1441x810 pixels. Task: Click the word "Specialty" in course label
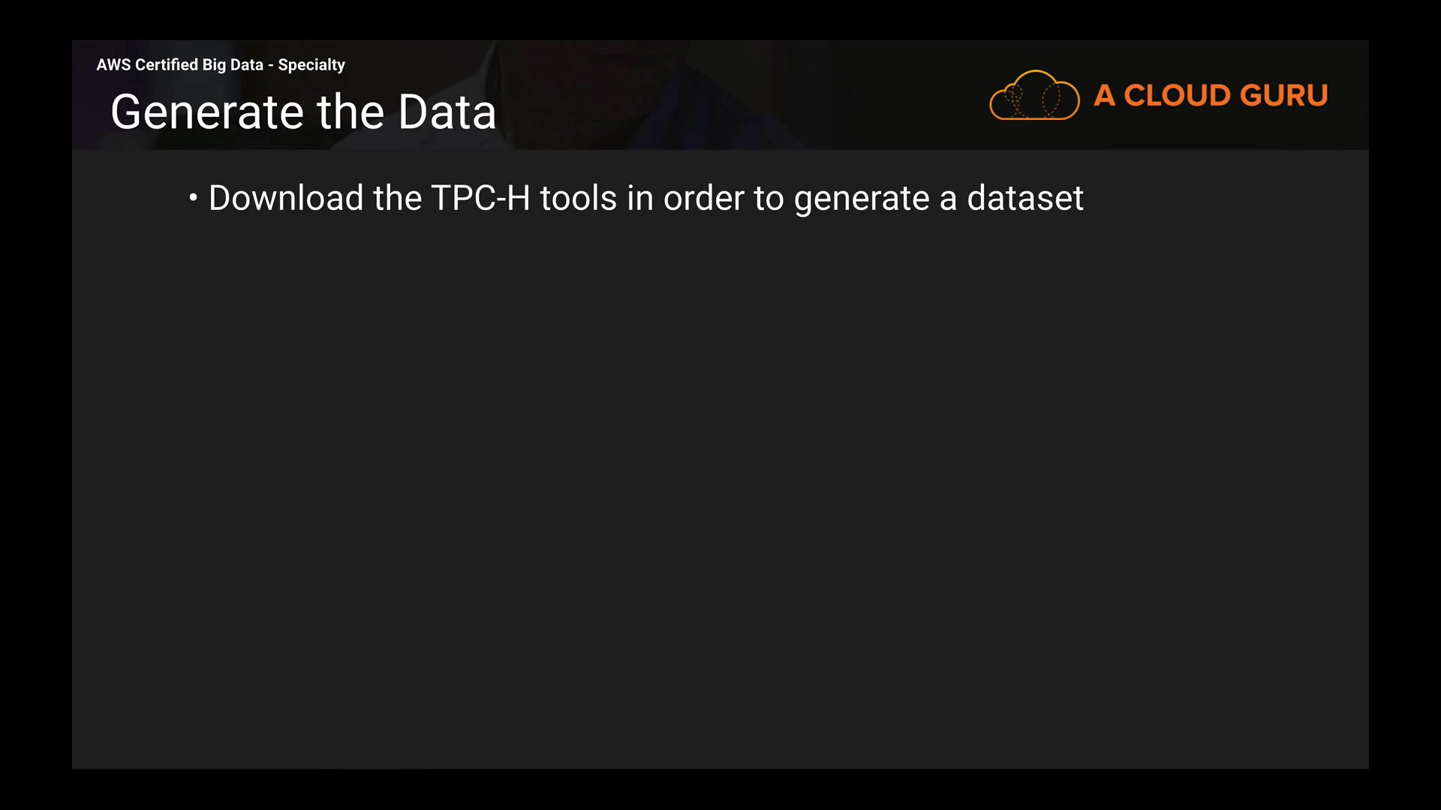[x=311, y=65]
